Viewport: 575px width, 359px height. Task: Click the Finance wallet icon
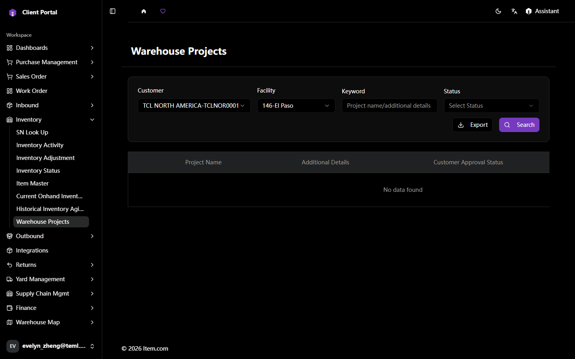click(10, 308)
